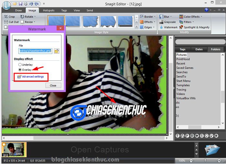Screen dimensions: 226x164
Task: Zoom out with the minus button
Action: pos(191,160)
